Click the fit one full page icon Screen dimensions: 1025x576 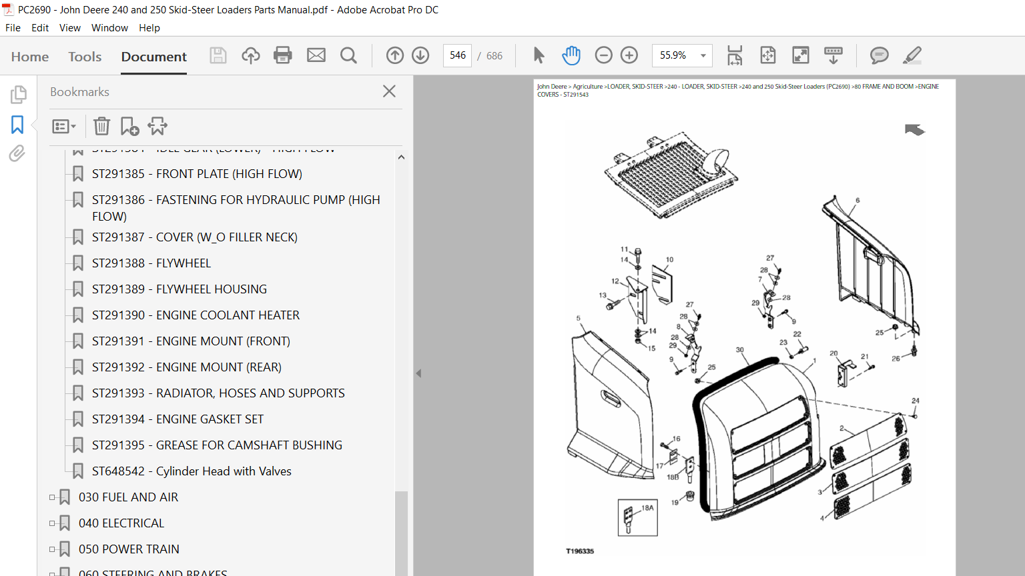(768, 55)
